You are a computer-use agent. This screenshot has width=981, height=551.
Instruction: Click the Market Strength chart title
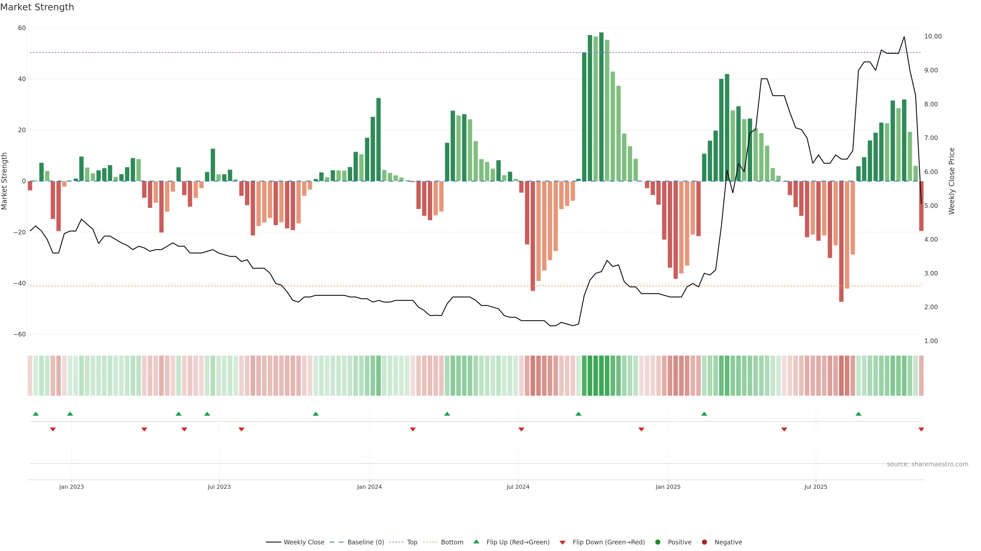pos(37,7)
